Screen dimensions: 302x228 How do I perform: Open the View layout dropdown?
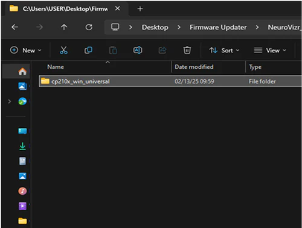(270, 50)
